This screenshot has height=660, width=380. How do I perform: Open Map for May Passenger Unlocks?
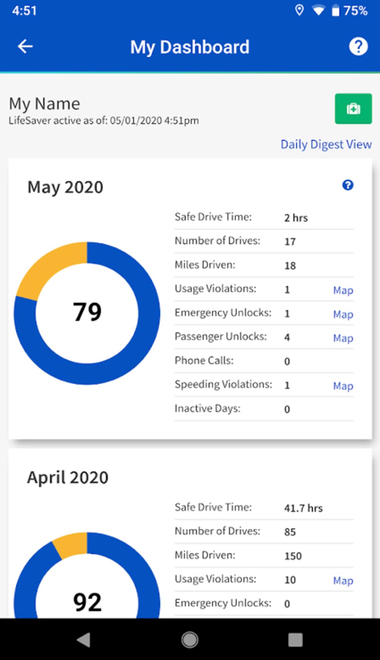coord(343,338)
